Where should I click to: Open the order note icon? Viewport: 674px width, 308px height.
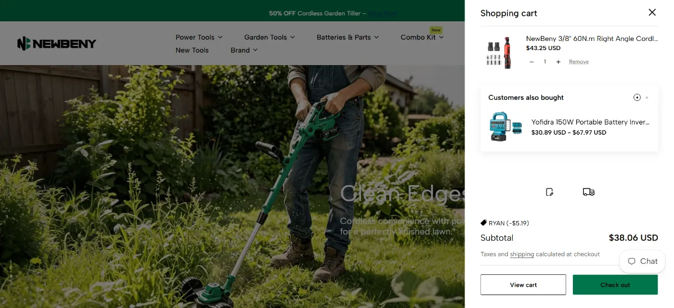(x=550, y=192)
